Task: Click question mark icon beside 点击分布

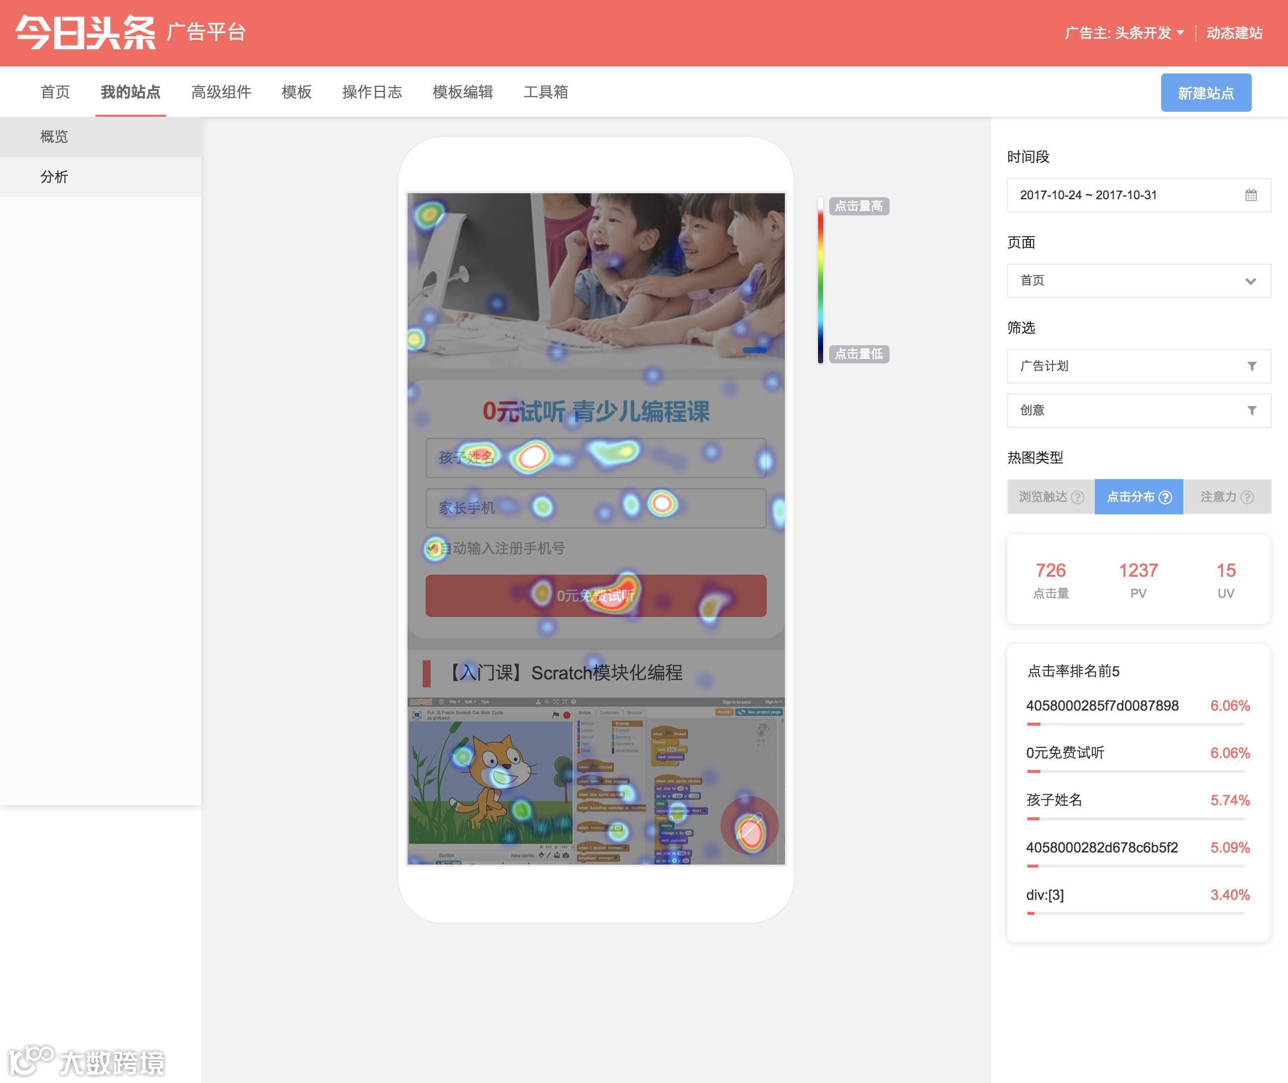Action: 1165,497
